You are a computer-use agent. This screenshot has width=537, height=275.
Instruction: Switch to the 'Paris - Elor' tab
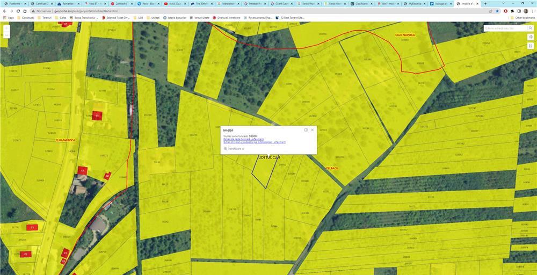(x=148, y=3)
